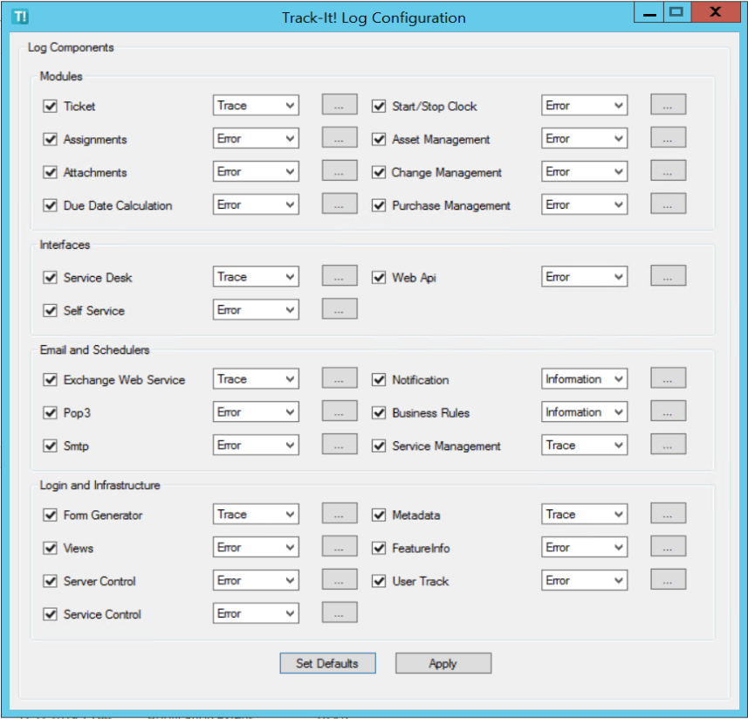This screenshot has width=748, height=719.
Task: Open Form Generator level dropdown
Action: coord(256,515)
